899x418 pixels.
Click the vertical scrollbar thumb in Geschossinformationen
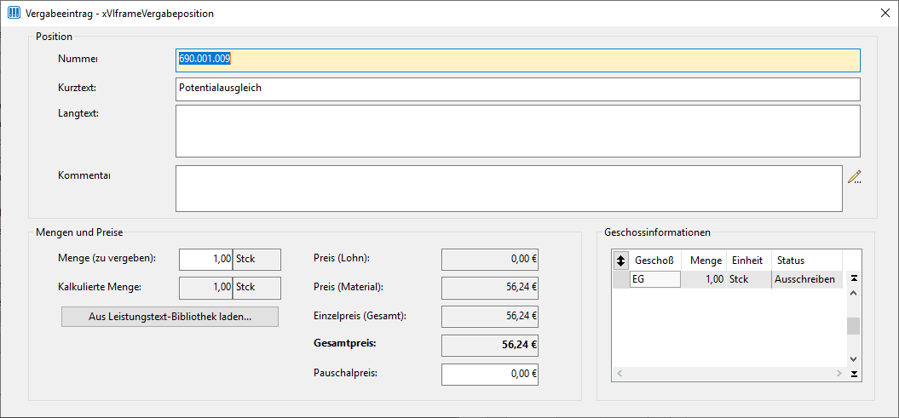click(854, 326)
